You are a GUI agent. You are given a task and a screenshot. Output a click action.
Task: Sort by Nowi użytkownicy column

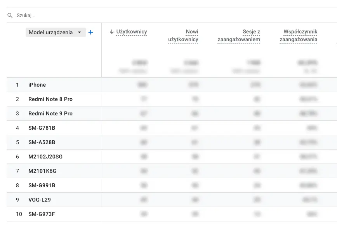(x=183, y=35)
